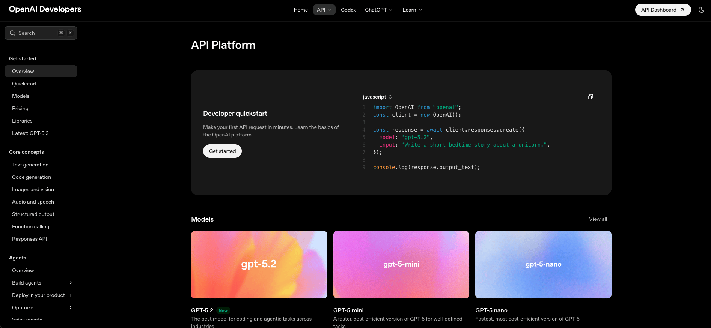Click the OpenAI Developers logo
Screen dimensions: 711x328
pos(45,9)
